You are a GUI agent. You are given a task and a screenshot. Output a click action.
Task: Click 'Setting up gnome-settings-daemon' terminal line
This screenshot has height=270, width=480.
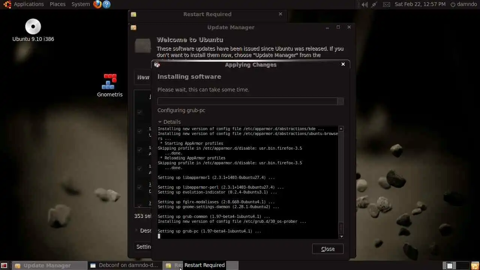pyautogui.click(x=218, y=207)
